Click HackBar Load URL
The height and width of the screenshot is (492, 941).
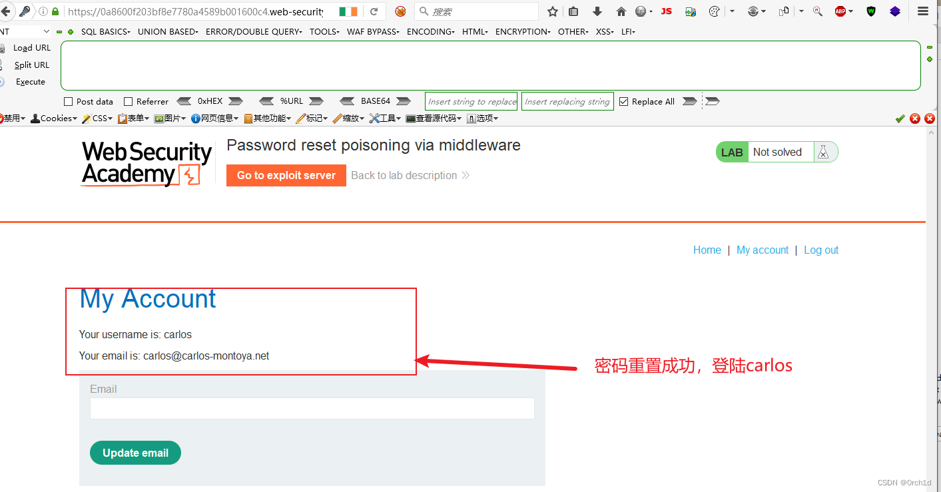pos(32,48)
